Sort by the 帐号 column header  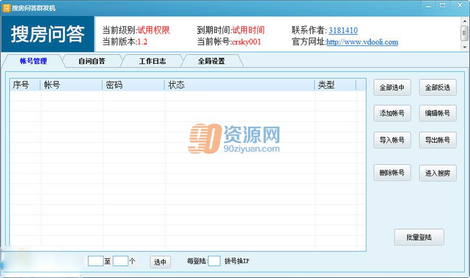pyautogui.click(x=72, y=85)
